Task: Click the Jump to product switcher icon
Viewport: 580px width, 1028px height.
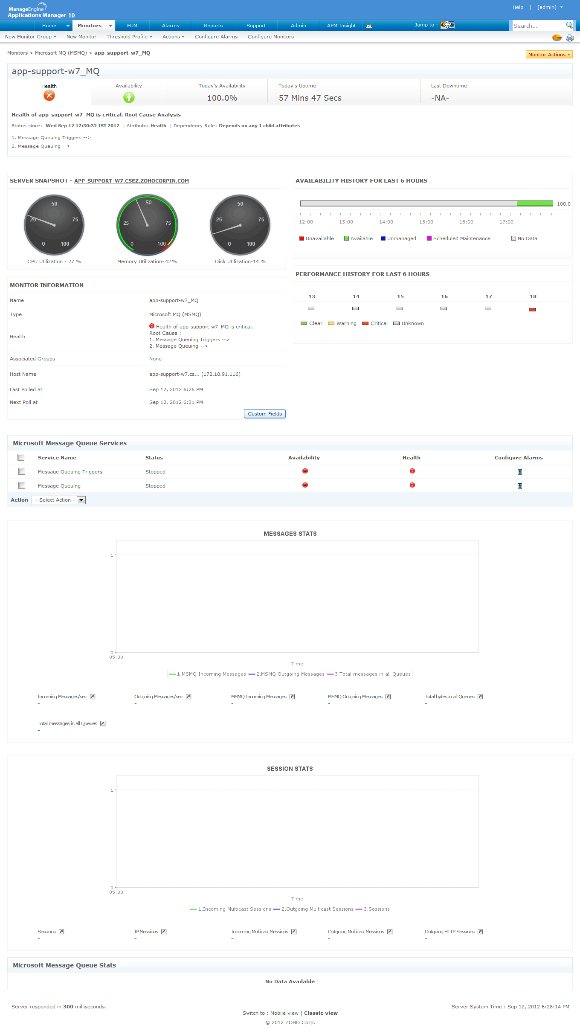Action: (447, 25)
